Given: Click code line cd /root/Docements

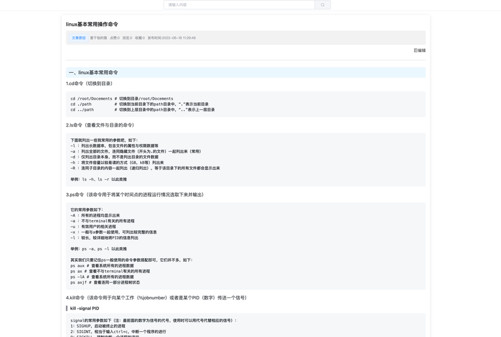Looking at the screenshot, I should point(121,98).
